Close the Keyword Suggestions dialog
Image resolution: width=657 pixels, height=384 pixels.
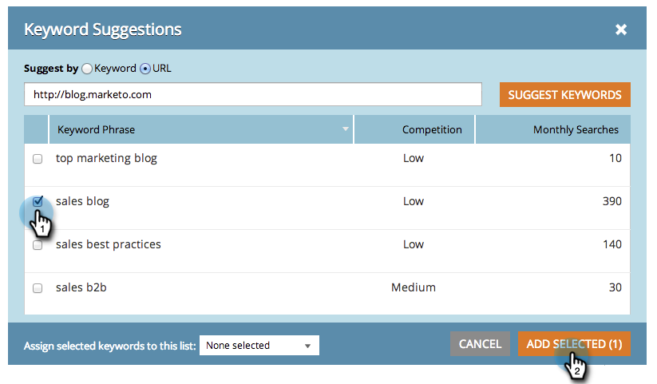[x=620, y=30]
